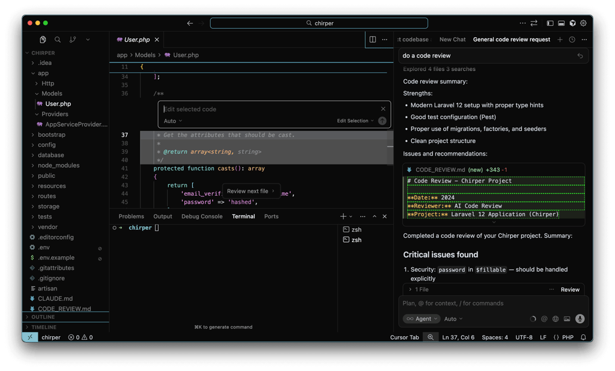The image size is (615, 371).
Task: Create a new terminal with plus icon
Action: coord(343,217)
